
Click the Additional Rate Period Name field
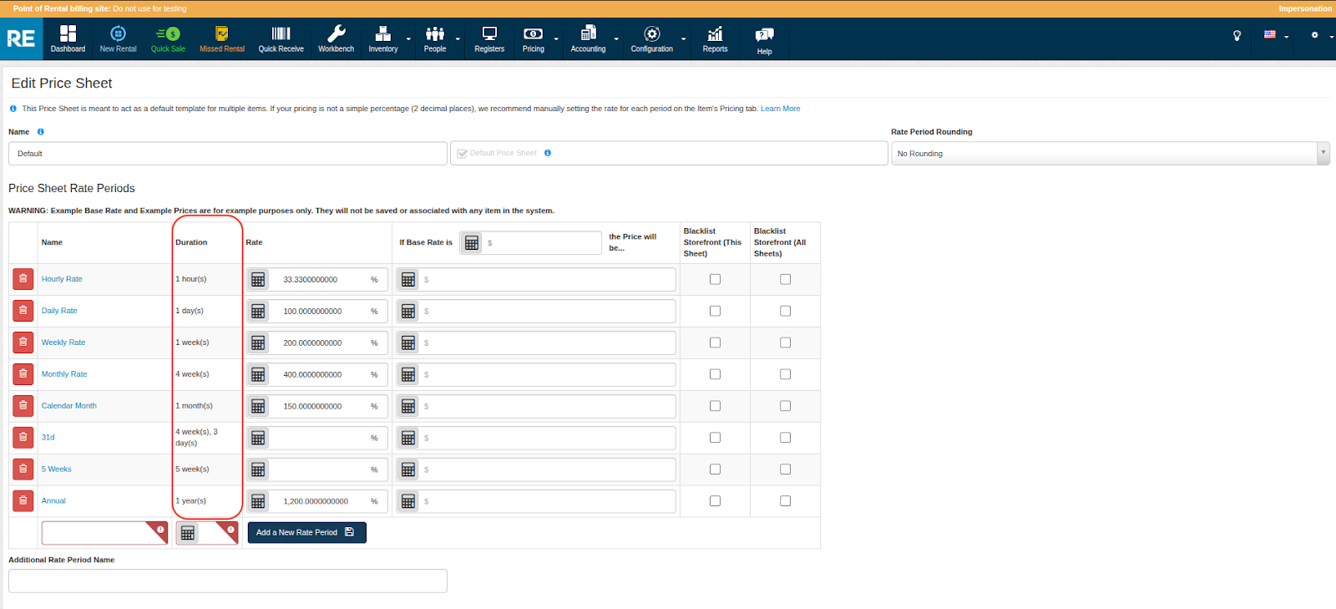tap(228, 581)
